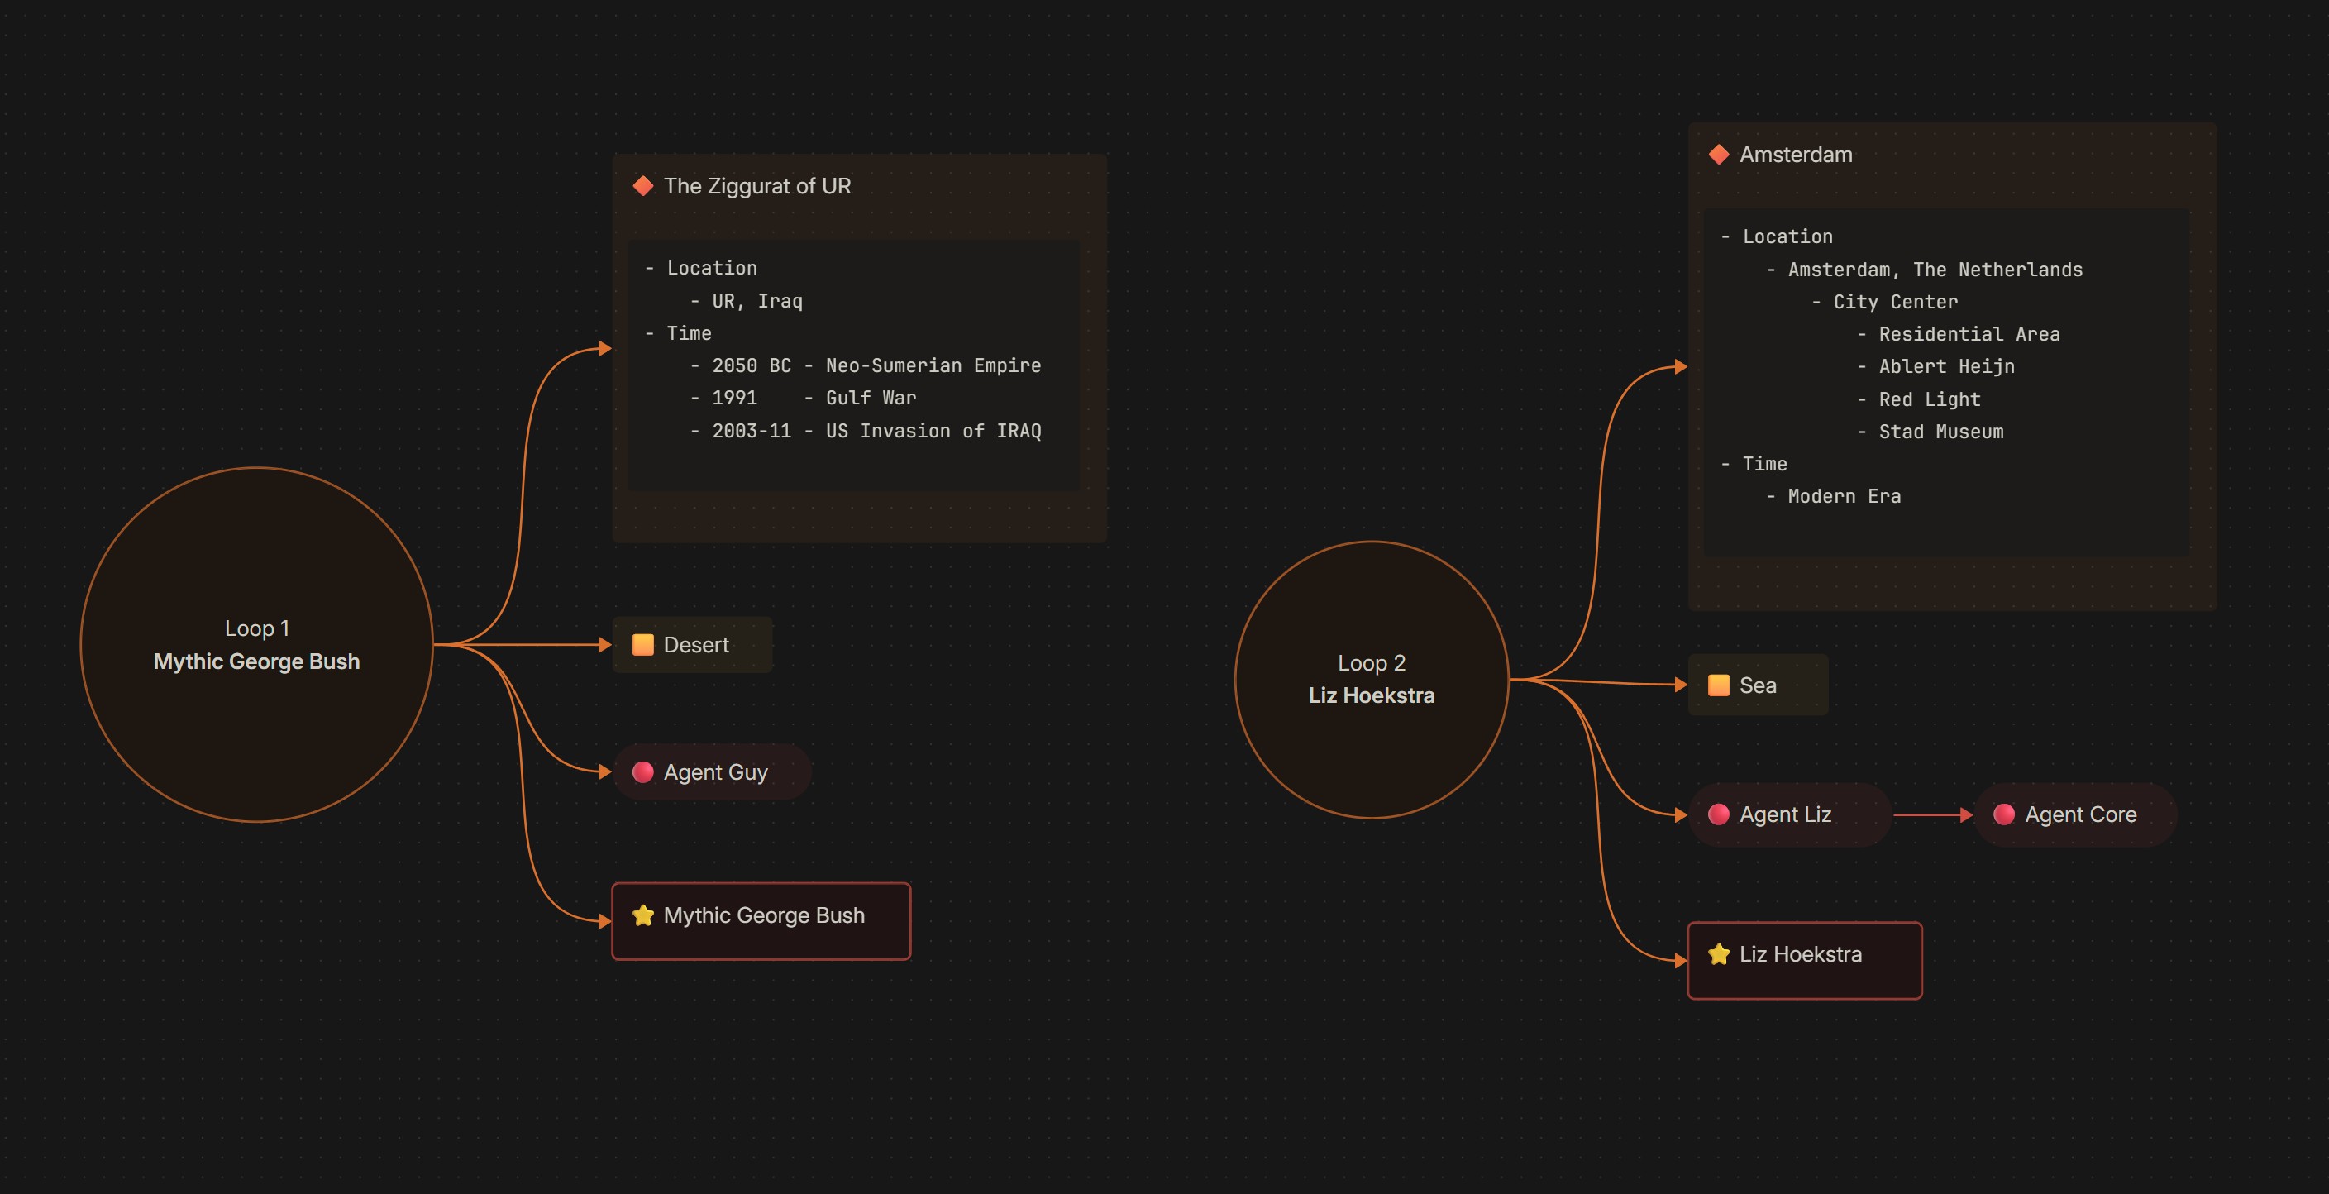
Task: Click the red circle icon on Agent Core
Action: pos(2003,815)
